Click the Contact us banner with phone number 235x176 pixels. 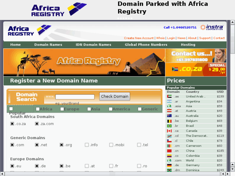click(x=196, y=56)
